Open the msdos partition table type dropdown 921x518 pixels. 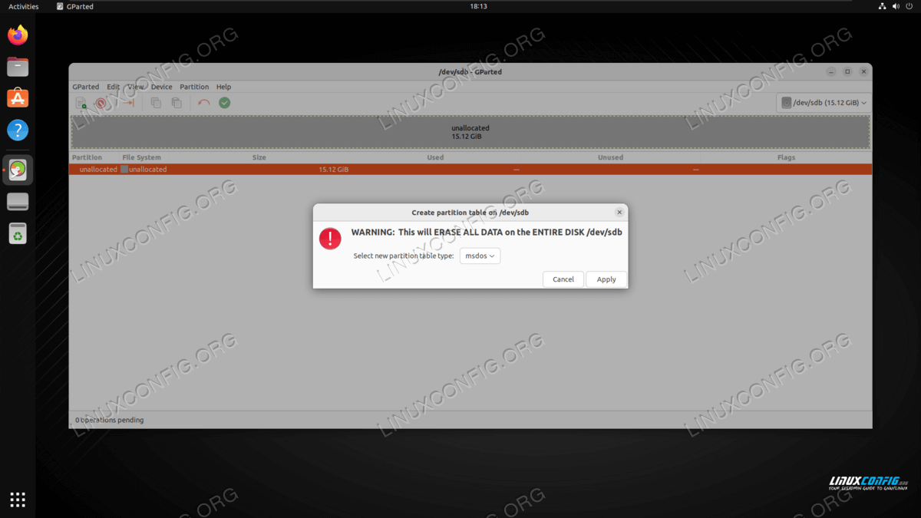click(x=480, y=256)
